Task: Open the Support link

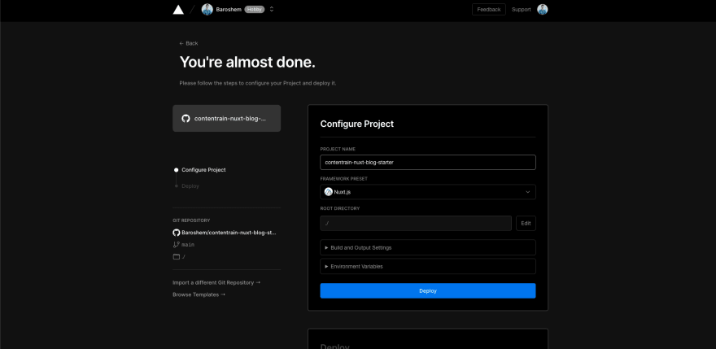Action: (x=521, y=10)
